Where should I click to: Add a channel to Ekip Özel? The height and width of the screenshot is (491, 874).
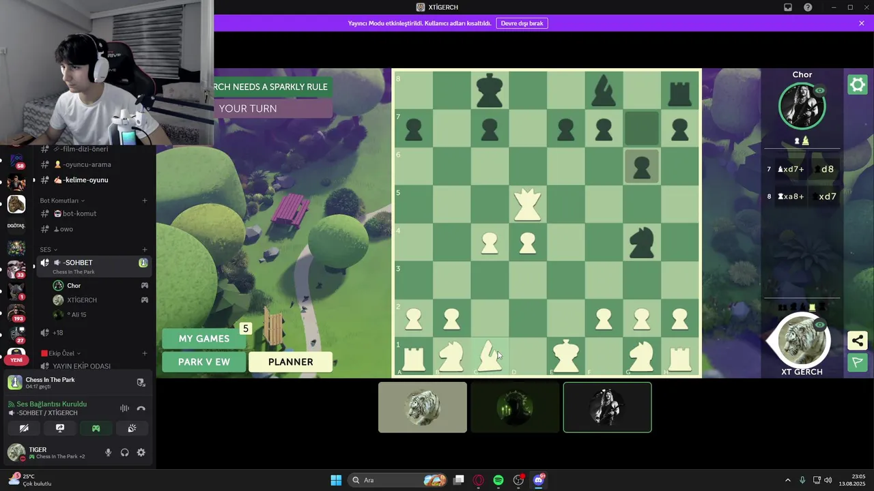point(145,353)
